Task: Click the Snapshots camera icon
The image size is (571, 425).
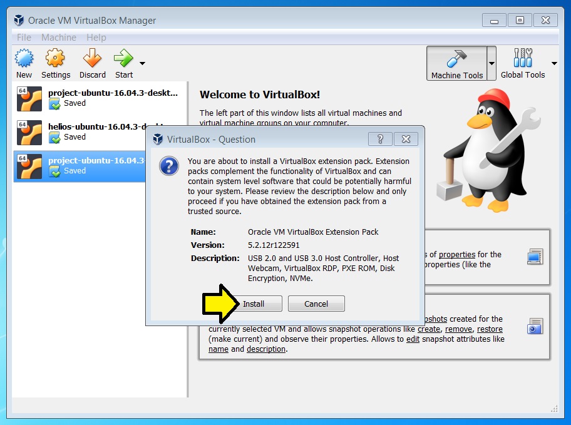Action: (535, 326)
